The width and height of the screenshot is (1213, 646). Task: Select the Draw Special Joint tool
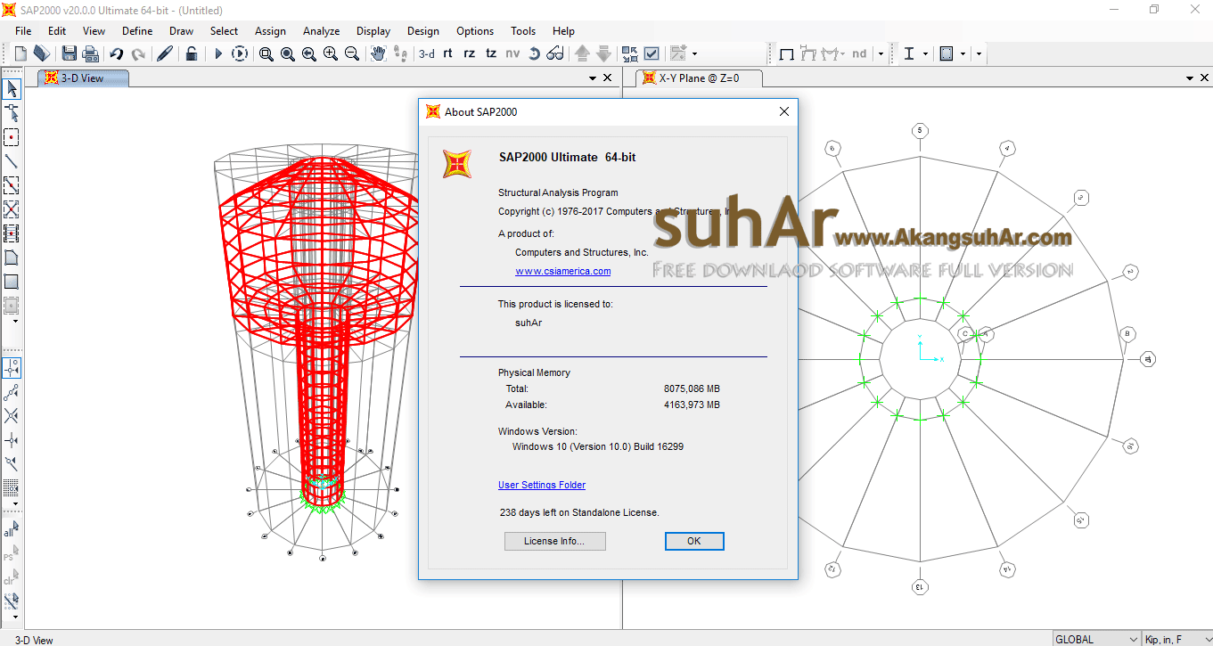point(12,137)
